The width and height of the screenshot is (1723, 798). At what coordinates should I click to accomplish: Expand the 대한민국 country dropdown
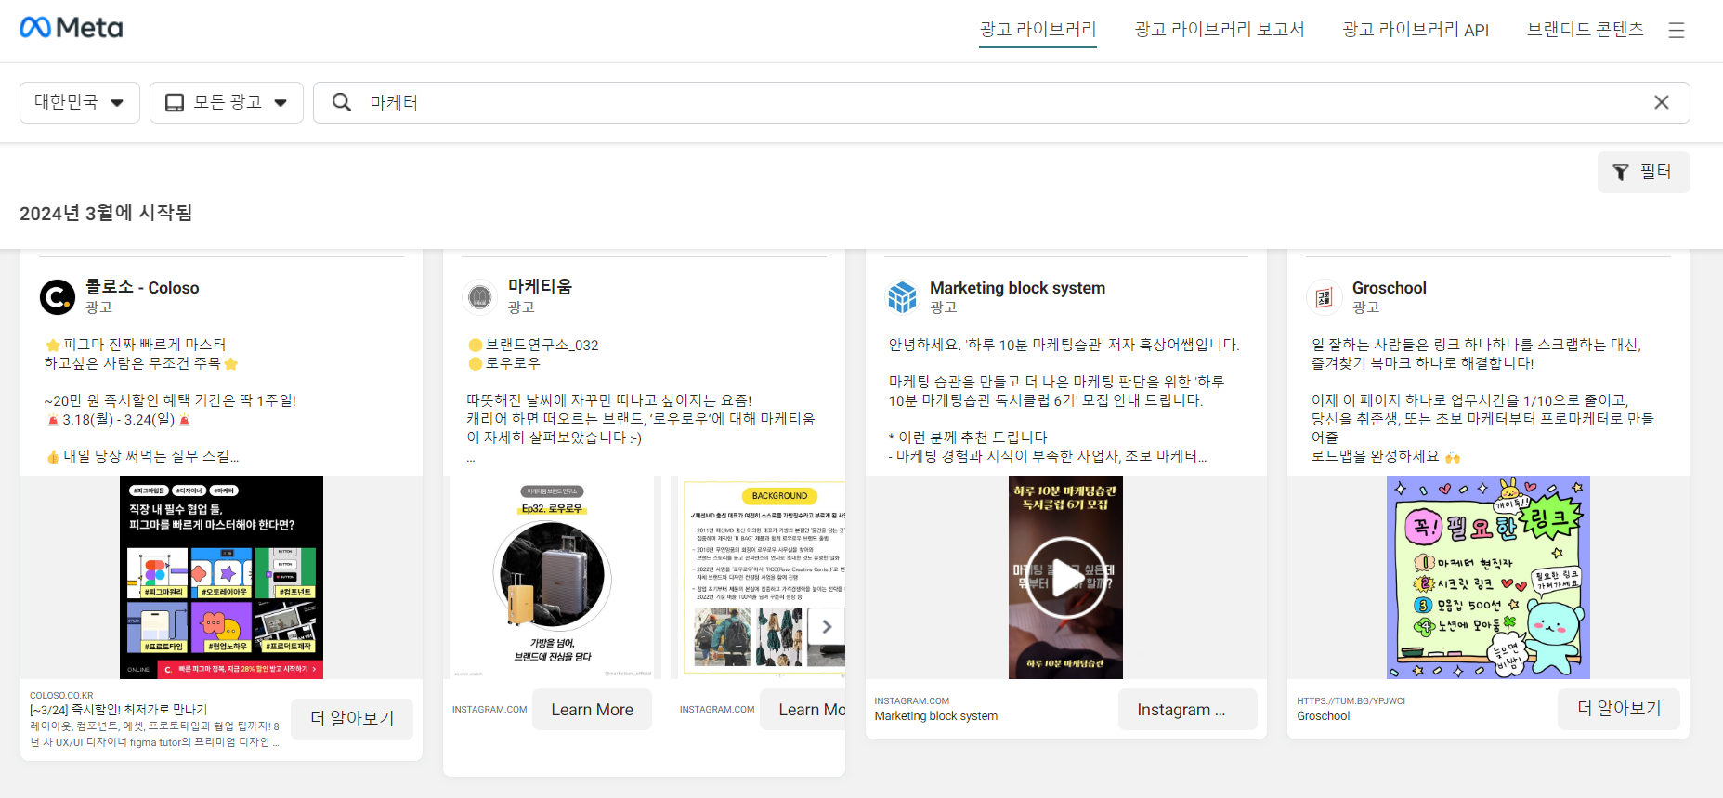point(80,102)
